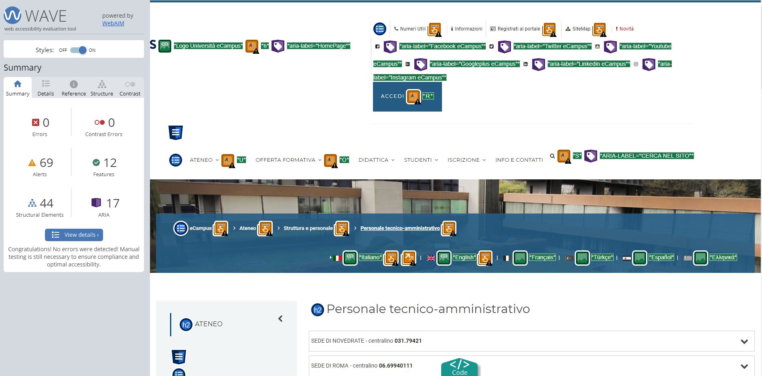Click the h2 icon beside Personale tecnico-amministrativo heading
Viewport: 762px width, 376px height.
(318, 310)
